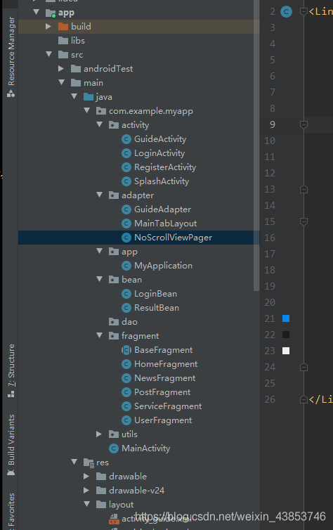Screen dimensions: 333x530
Task: Click the libs folder icon
Action: coord(63,41)
